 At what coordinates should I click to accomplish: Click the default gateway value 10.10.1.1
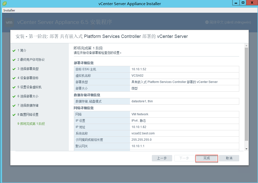point(138,146)
